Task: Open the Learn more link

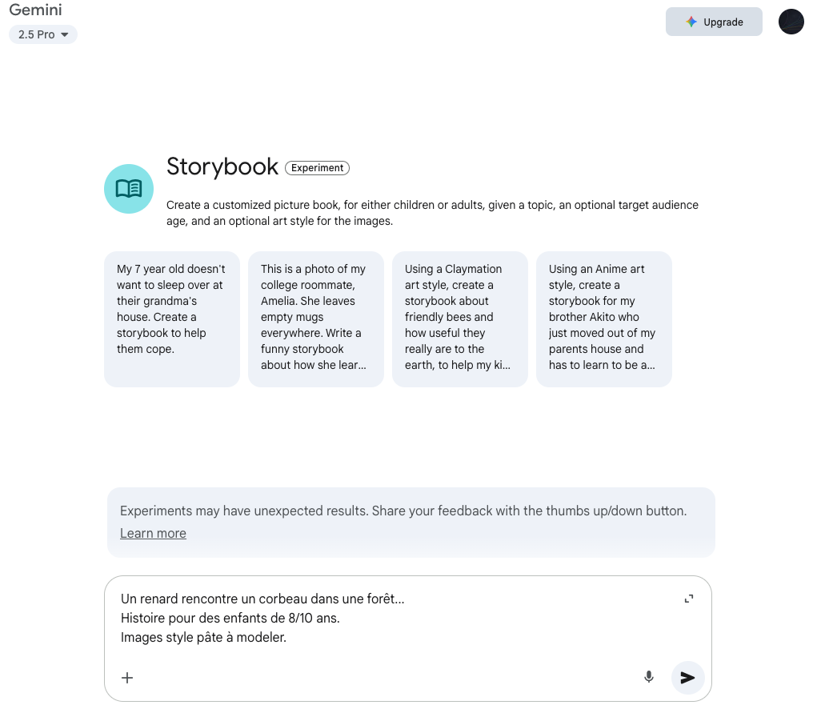Action: pyautogui.click(x=153, y=534)
